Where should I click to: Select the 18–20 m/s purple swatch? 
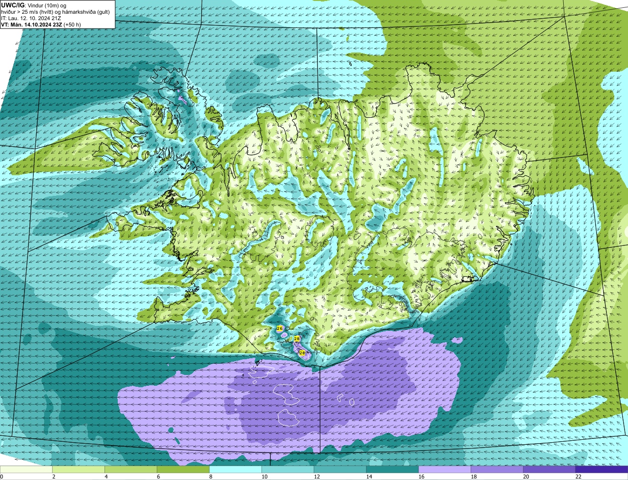tap(497, 469)
